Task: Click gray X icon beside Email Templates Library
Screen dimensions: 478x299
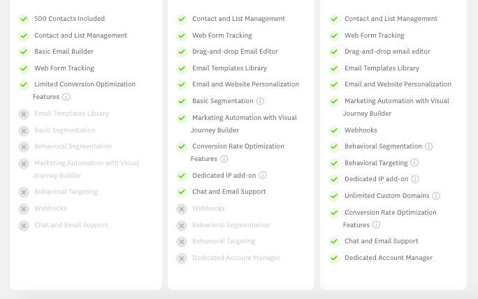Action: pyautogui.click(x=24, y=114)
